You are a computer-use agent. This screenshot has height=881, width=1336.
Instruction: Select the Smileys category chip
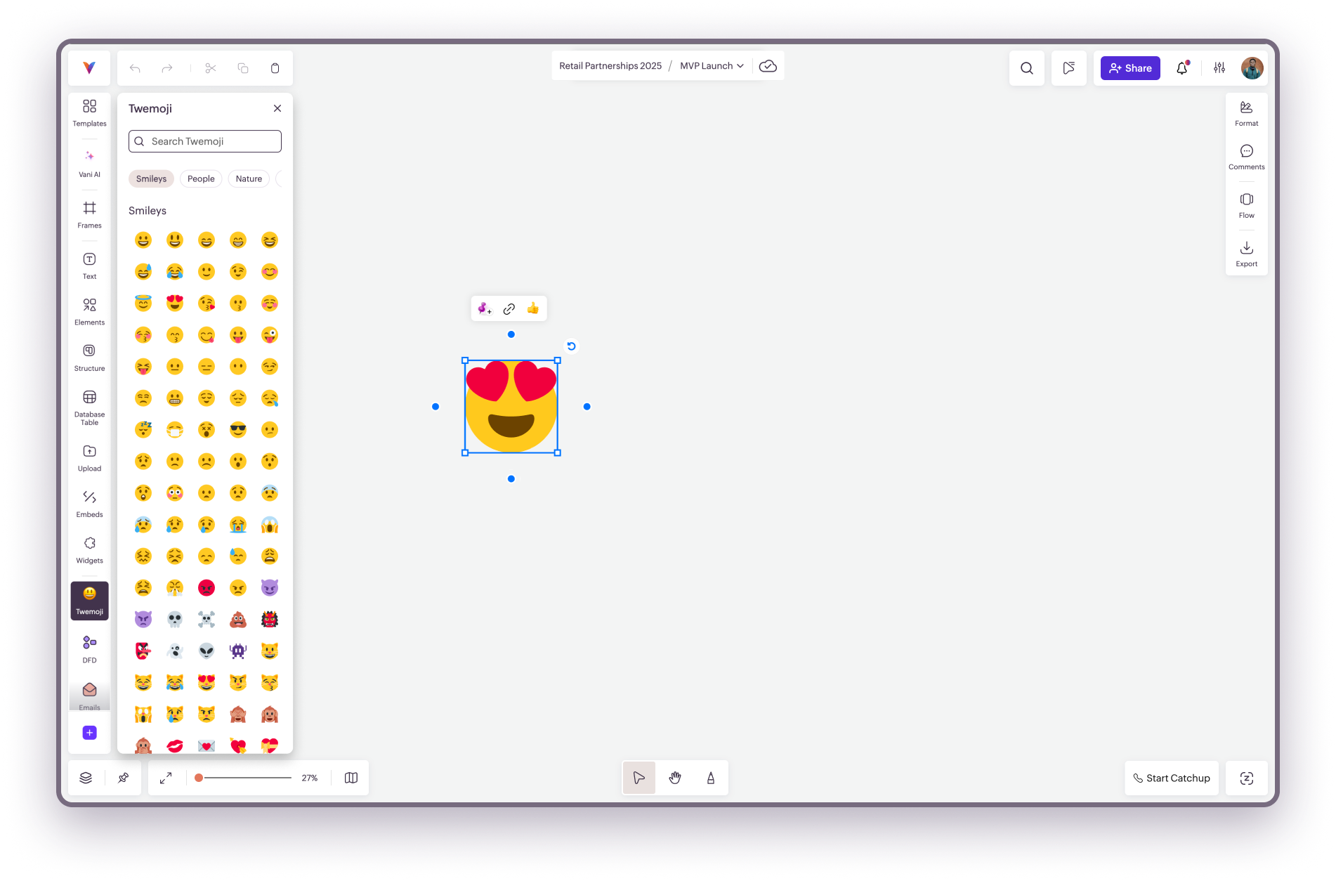(x=151, y=179)
